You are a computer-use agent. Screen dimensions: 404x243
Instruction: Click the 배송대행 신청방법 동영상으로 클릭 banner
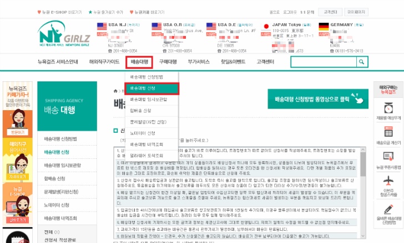[x=318, y=99]
